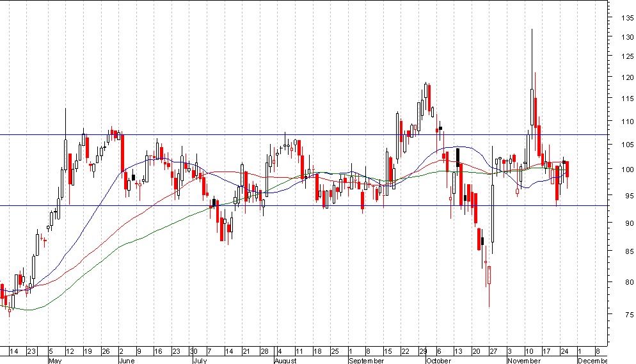This screenshot has height=364, width=636.
Task: Pick date label 16 in June
Action: pos(158,351)
